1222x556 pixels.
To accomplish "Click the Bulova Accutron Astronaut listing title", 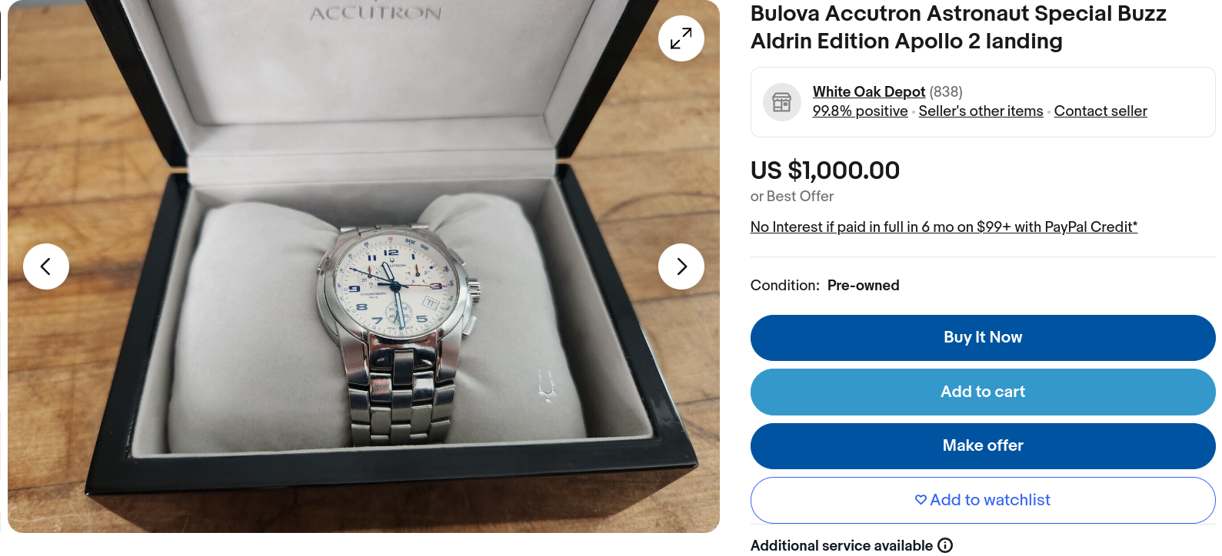I will click(x=957, y=28).
